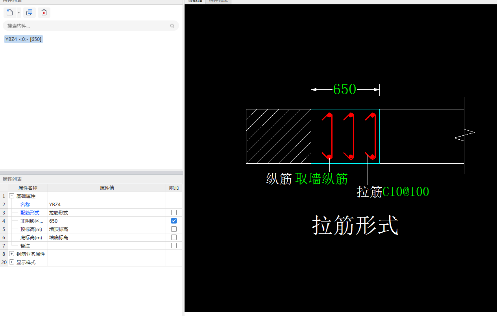
Task: Collapse the 基础属性 group
Action: [x=11, y=196]
